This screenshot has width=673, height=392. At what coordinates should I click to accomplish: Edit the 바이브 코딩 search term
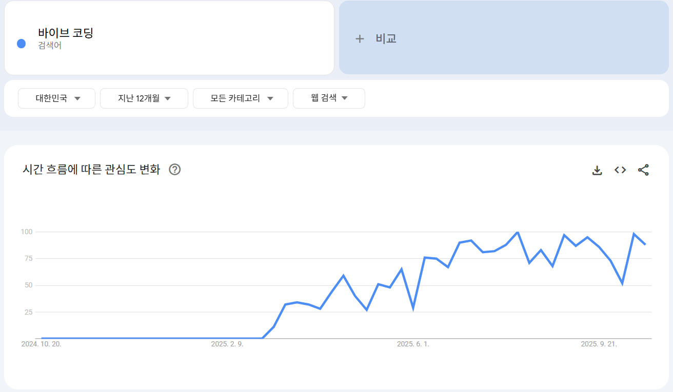[66, 33]
